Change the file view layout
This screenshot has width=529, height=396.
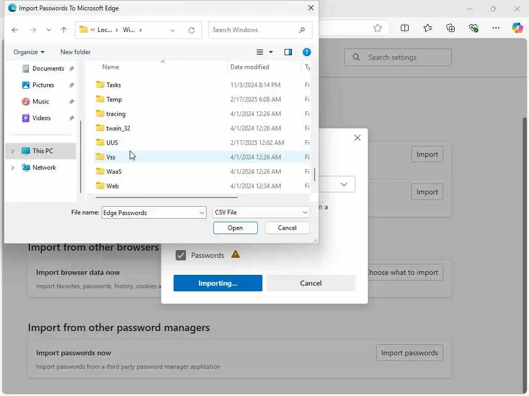(260, 52)
